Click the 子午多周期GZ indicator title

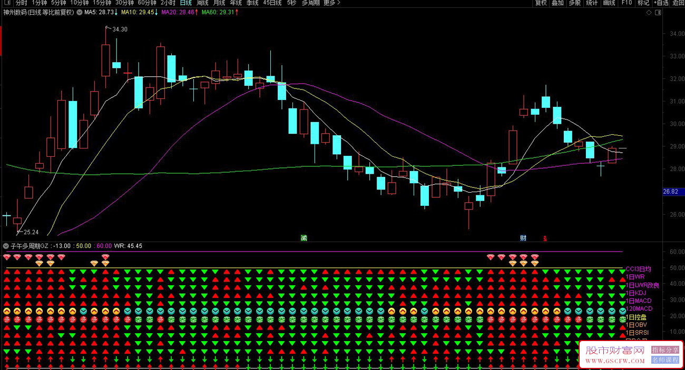(29, 246)
